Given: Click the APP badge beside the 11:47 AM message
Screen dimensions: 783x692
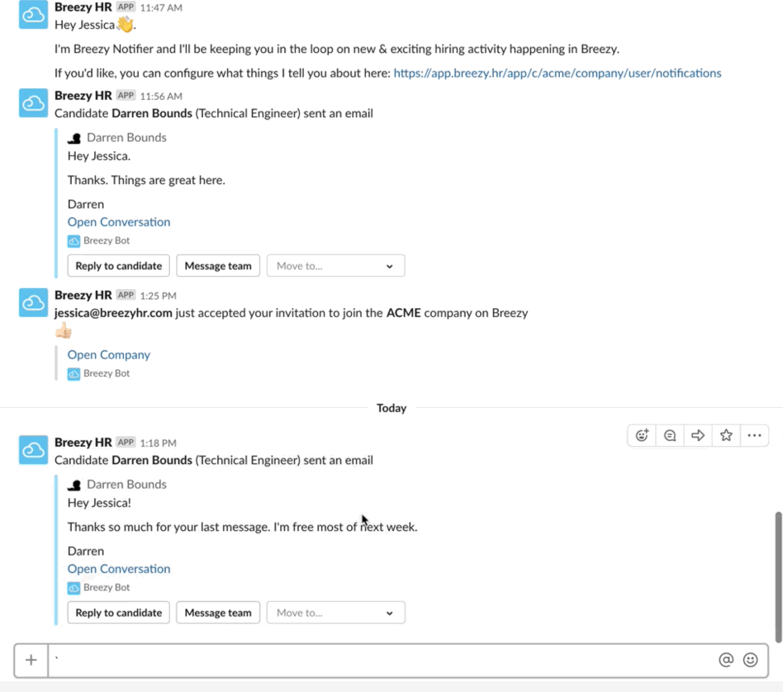Looking at the screenshot, I should click(126, 7).
